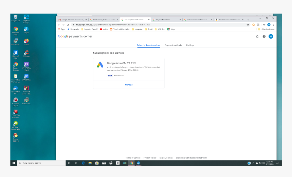Open the State Licenses footer link
The height and width of the screenshot is (177, 292).
(x=166, y=158)
